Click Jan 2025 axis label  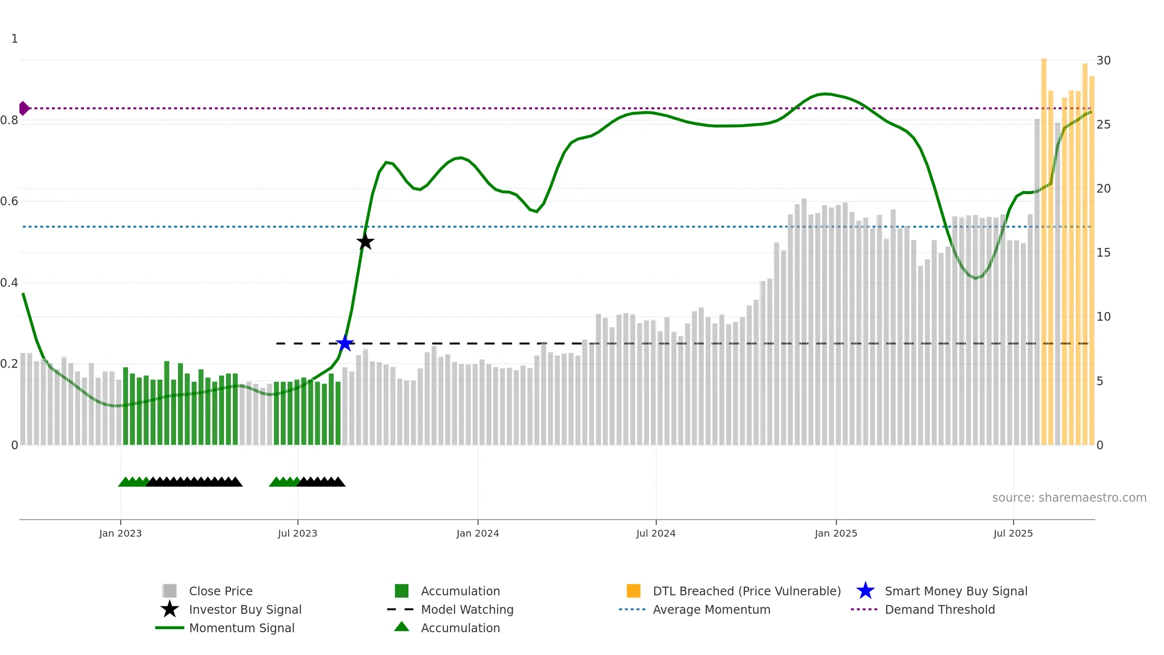click(836, 533)
